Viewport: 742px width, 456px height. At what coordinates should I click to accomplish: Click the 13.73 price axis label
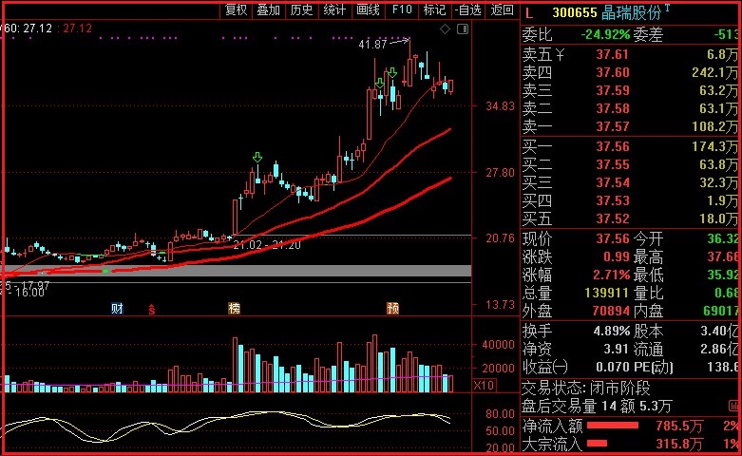pos(500,305)
